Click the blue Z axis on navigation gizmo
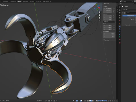Viewport: 136px width, 102px height. pos(99,6)
